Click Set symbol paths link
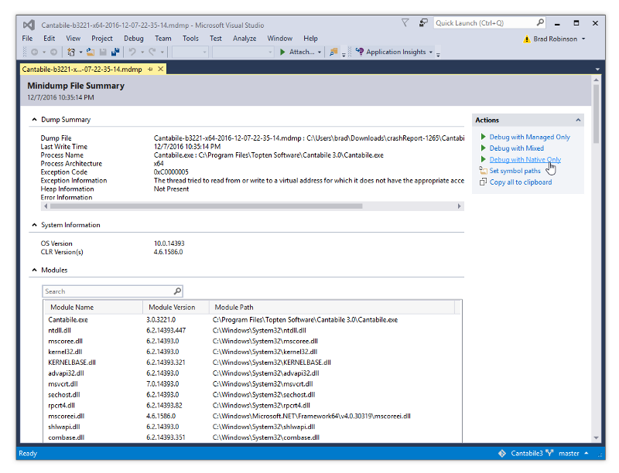 click(515, 171)
